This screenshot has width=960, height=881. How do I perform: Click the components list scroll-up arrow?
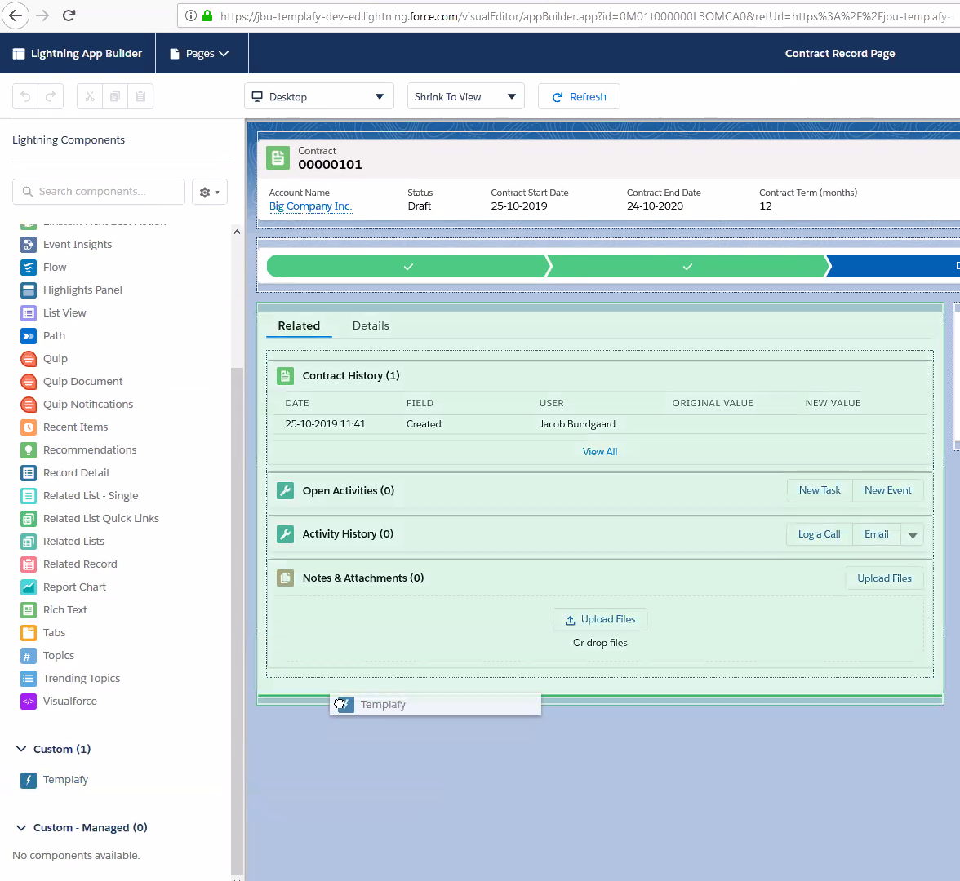tap(237, 232)
